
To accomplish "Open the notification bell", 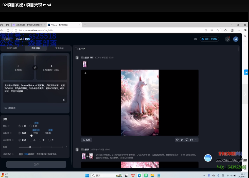I will click(227, 39).
